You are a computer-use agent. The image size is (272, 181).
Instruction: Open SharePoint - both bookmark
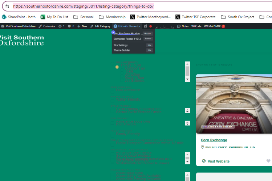pos(19,17)
